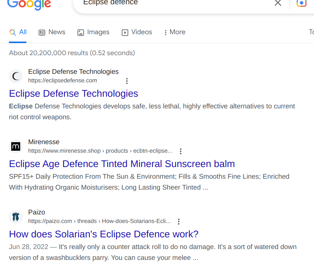Switch to the News tab

[52, 32]
